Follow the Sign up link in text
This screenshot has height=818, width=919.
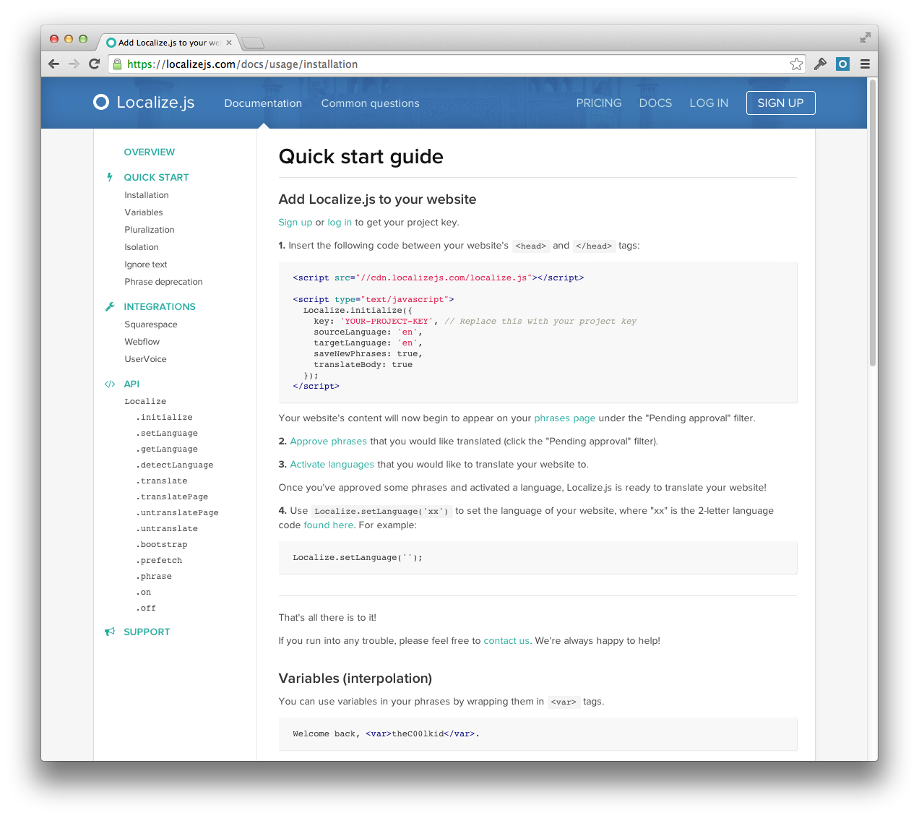295,223
